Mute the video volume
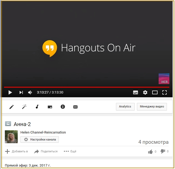This screenshot has height=169, width=175. point(30,92)
